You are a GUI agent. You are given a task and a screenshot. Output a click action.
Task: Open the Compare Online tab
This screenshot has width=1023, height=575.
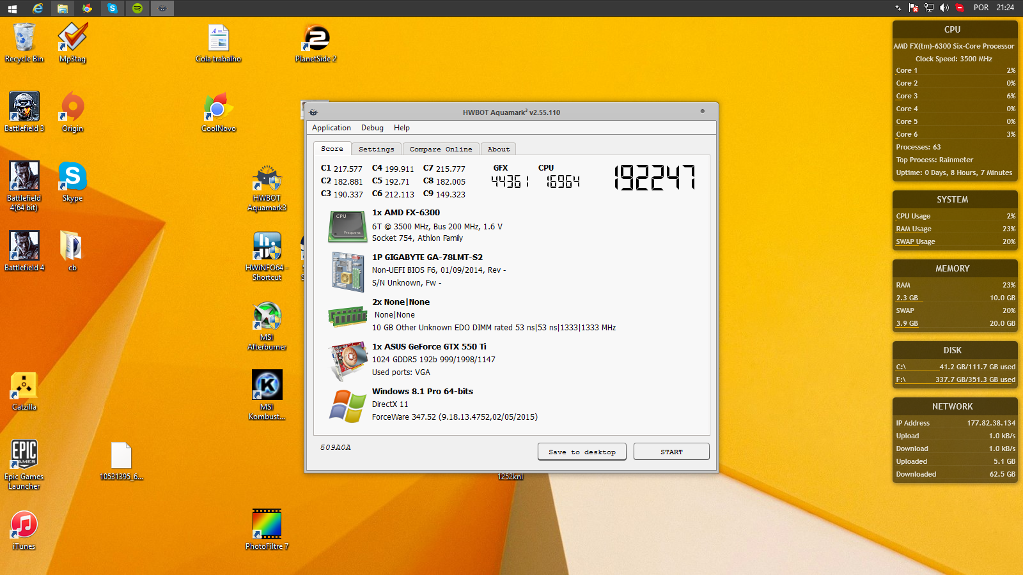pos(441,149)
